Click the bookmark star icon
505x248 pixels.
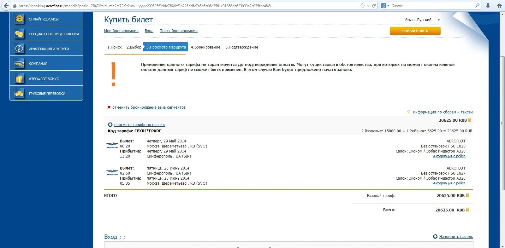coord(362,6)
